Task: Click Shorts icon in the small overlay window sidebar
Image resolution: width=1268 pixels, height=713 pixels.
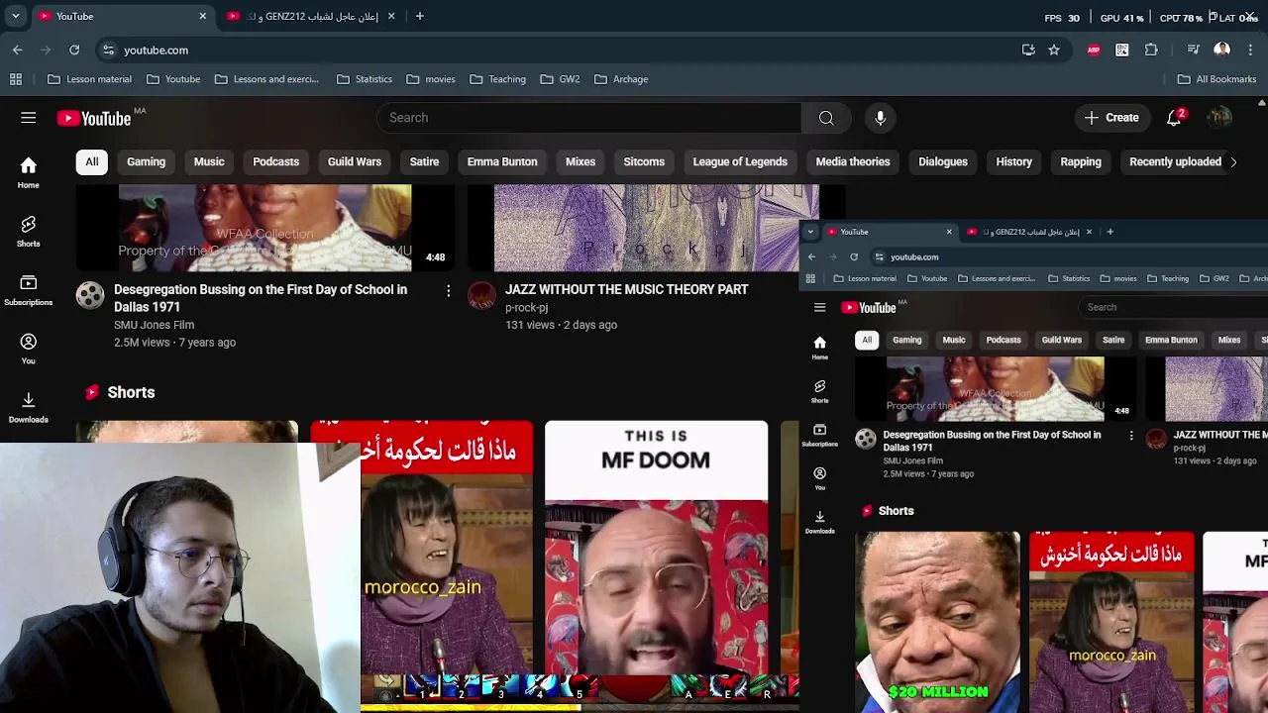Action: coord(819,390)
